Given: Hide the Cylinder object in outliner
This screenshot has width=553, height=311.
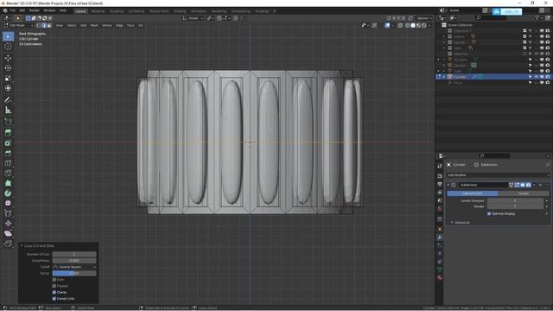Looking at the screenshot, I should [536, 77].
